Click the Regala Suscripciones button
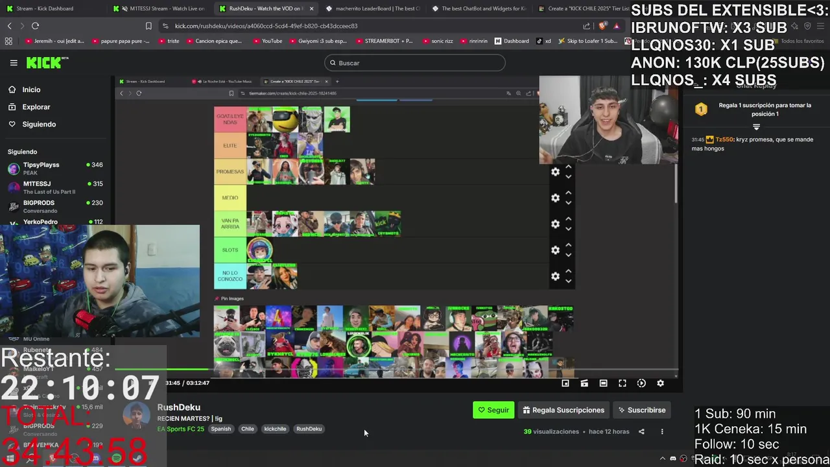This screenshot has width=830, height=467. [563, 410]
